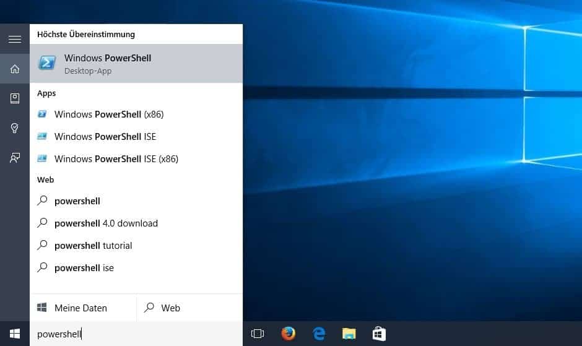Launch Windows PowerShell ISE (x86)
The height and width of the screenshot is (346, 582).
(x=116, y=159)
